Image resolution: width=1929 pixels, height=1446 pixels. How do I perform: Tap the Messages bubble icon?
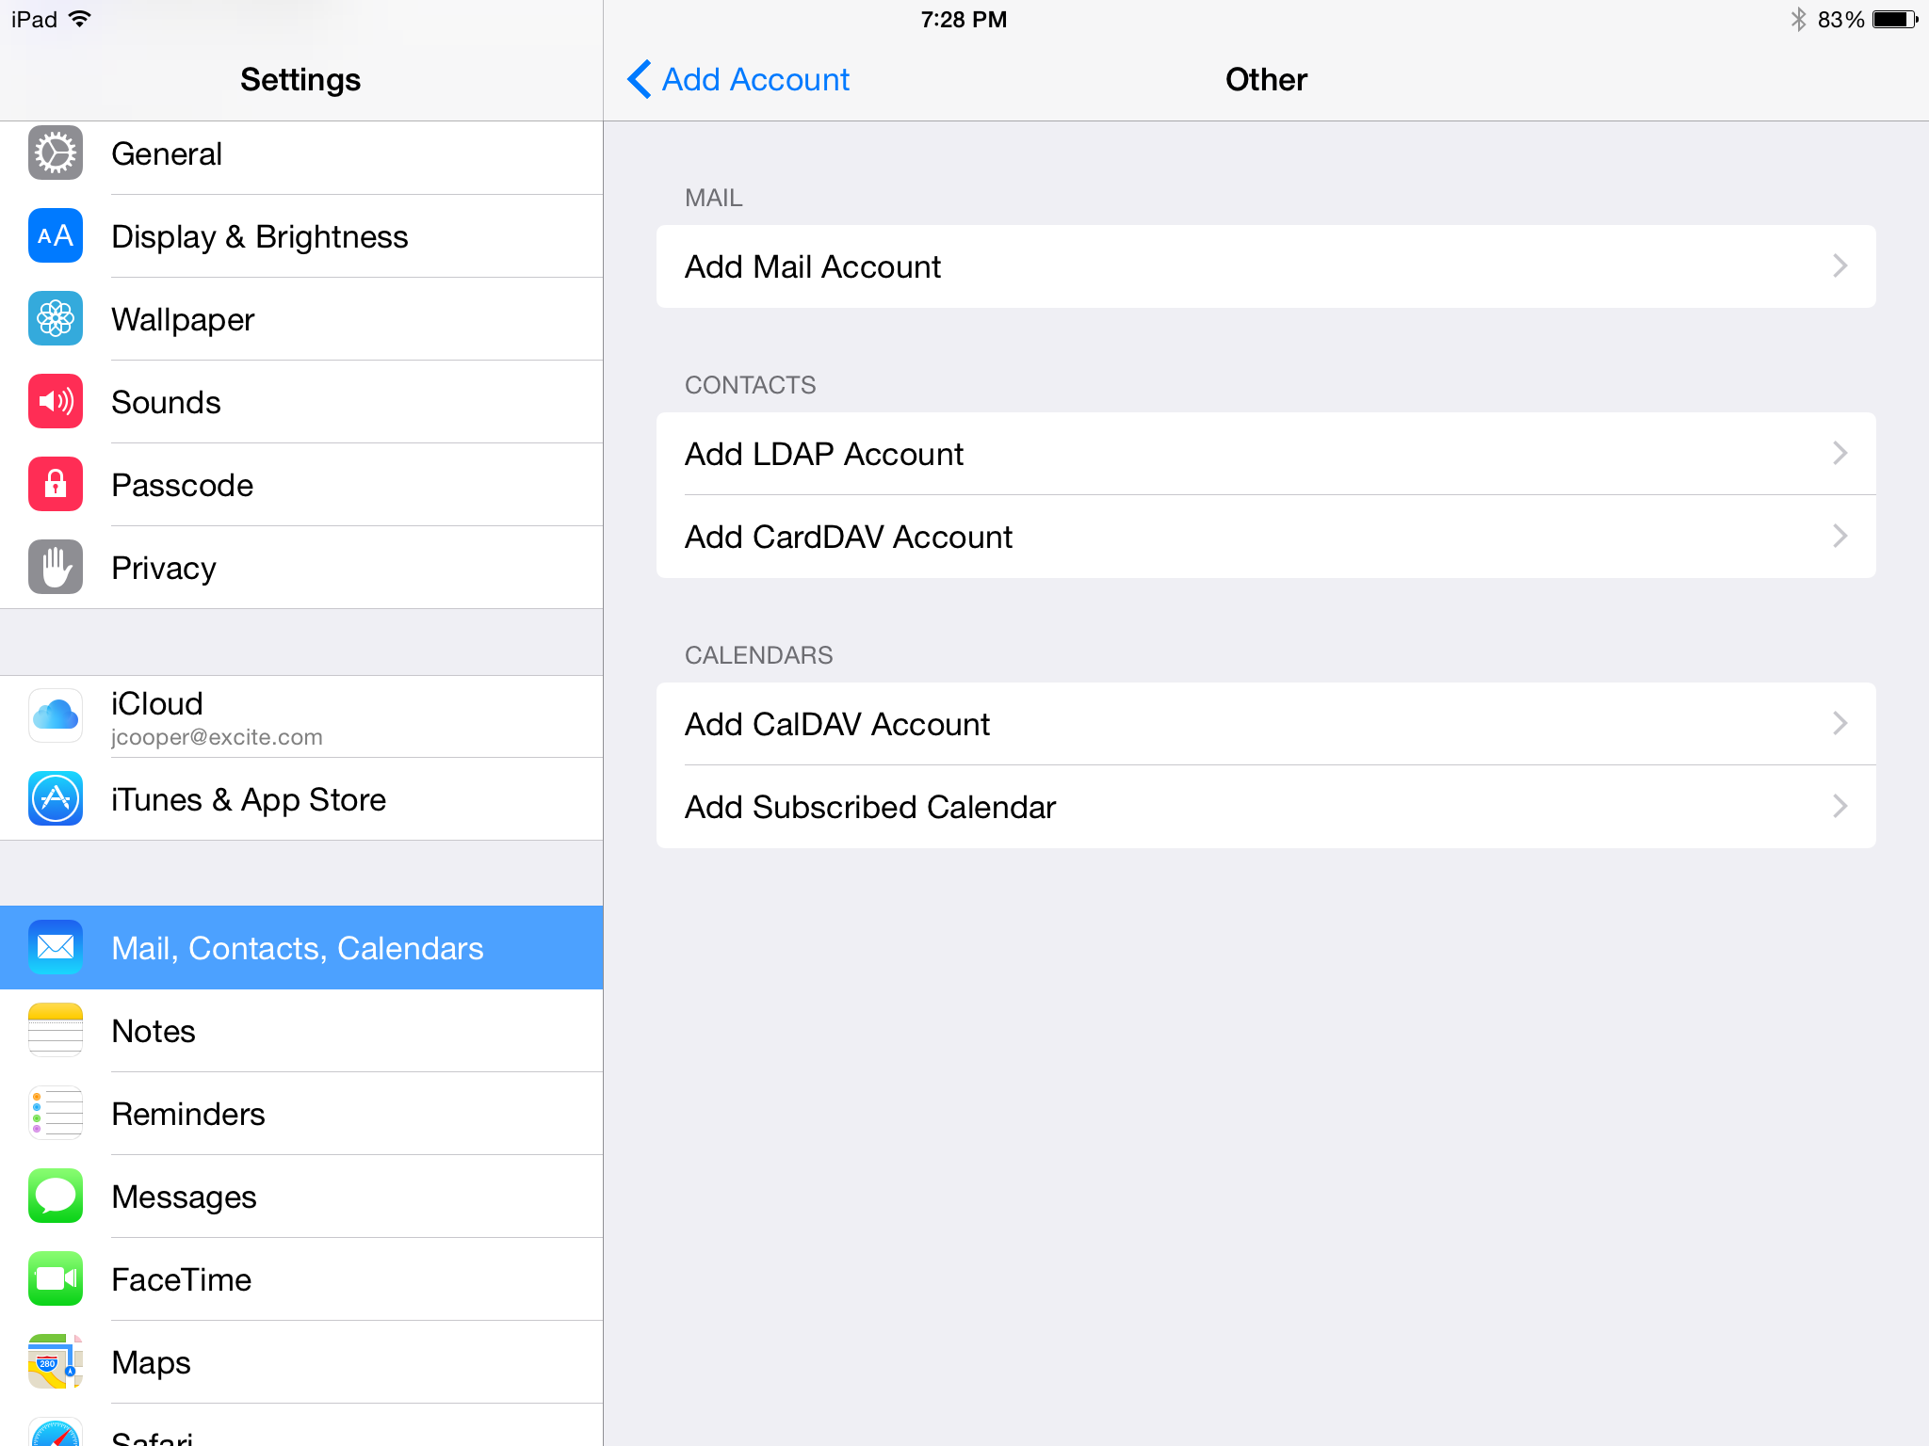[x=56, y=1197]
